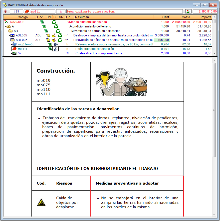This screenshot has width=220, height=221.
Task: Open the scroll icon in the Movimiento de tierras row
Action: tap(46, 31)
